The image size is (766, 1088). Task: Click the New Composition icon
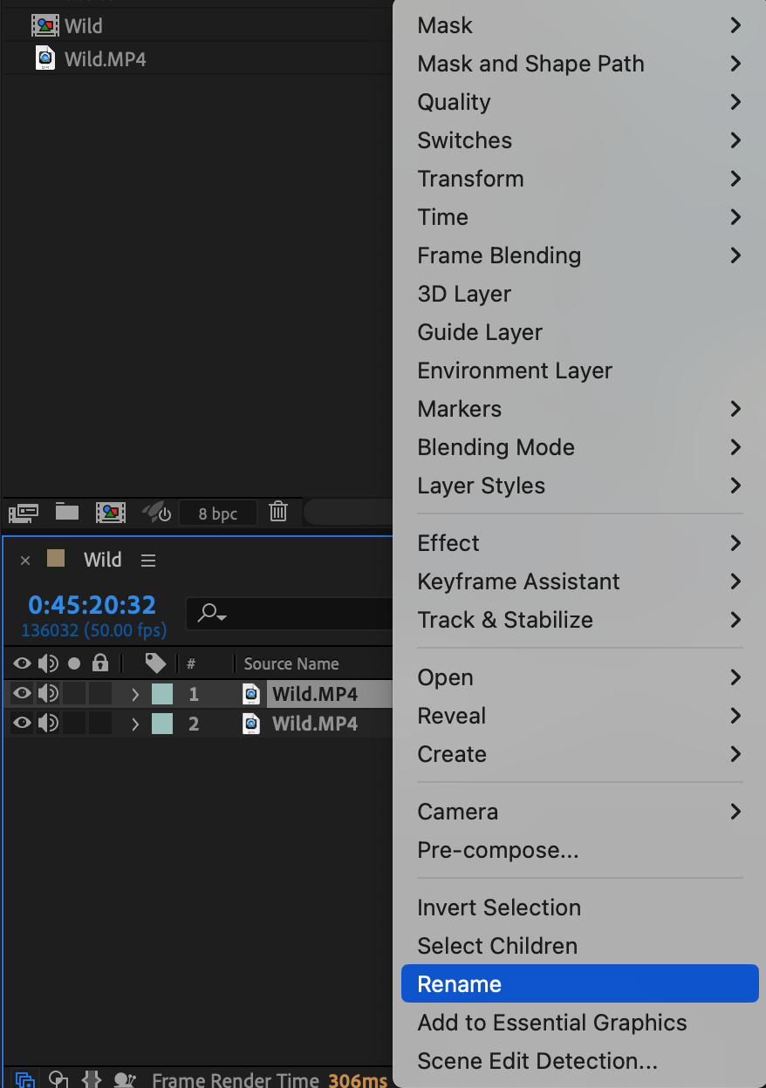click(x=111, y=512)
